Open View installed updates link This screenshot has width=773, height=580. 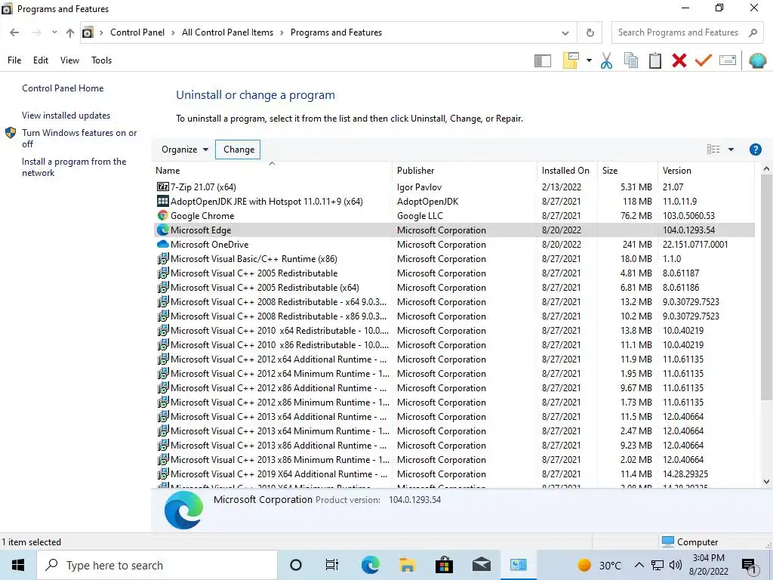66,116
